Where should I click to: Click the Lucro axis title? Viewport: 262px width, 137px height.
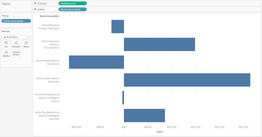tap(159, 132)
